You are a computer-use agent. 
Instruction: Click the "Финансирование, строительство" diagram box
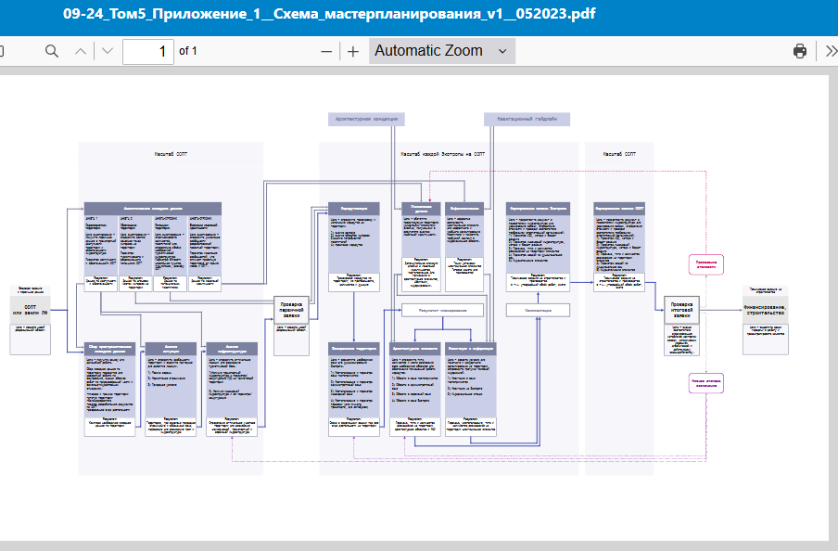click(x=766, y=310)
